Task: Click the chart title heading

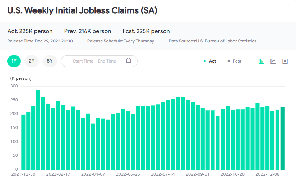Action: pos(82,11)
